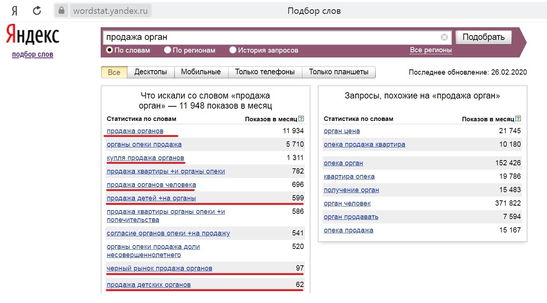Select the 'По регионам' radio button
The height and width of the screenshot is (303, 547).
[x=168, y=50]
